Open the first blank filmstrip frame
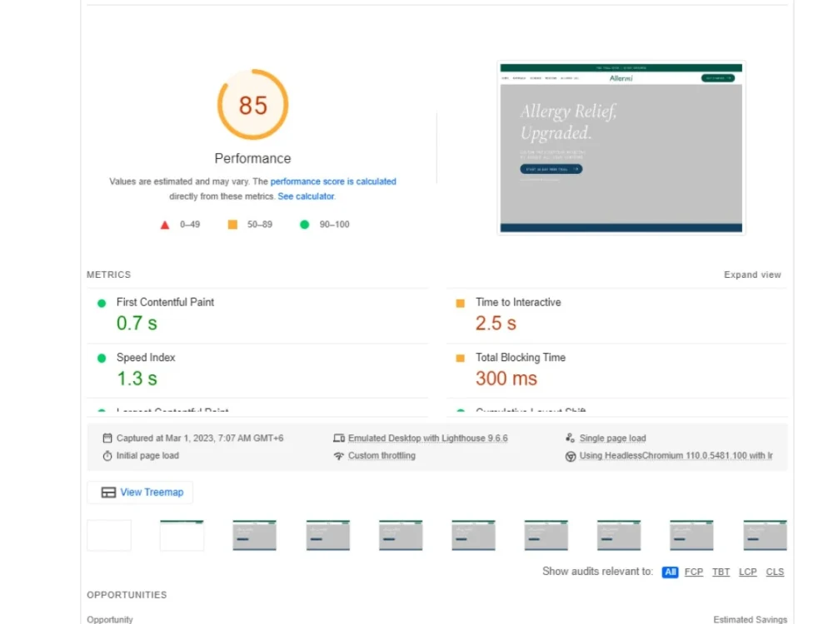This screenshot has height=624, width=833. click(x=109, y=535)
